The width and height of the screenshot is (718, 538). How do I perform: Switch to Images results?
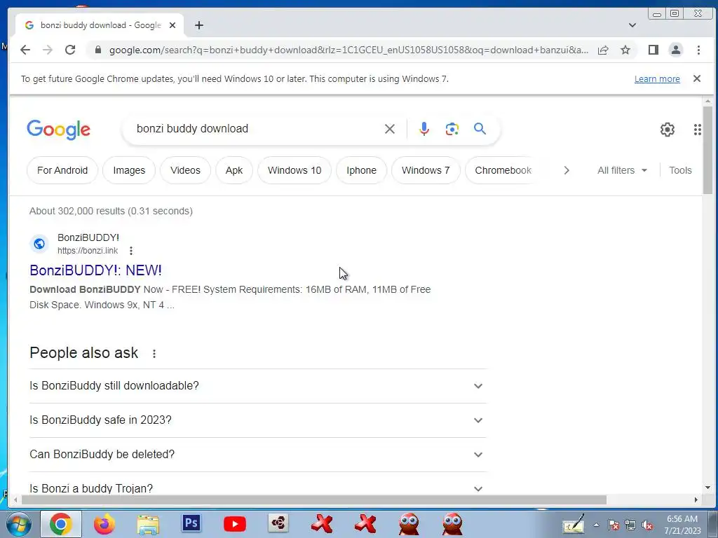point(129,170)
